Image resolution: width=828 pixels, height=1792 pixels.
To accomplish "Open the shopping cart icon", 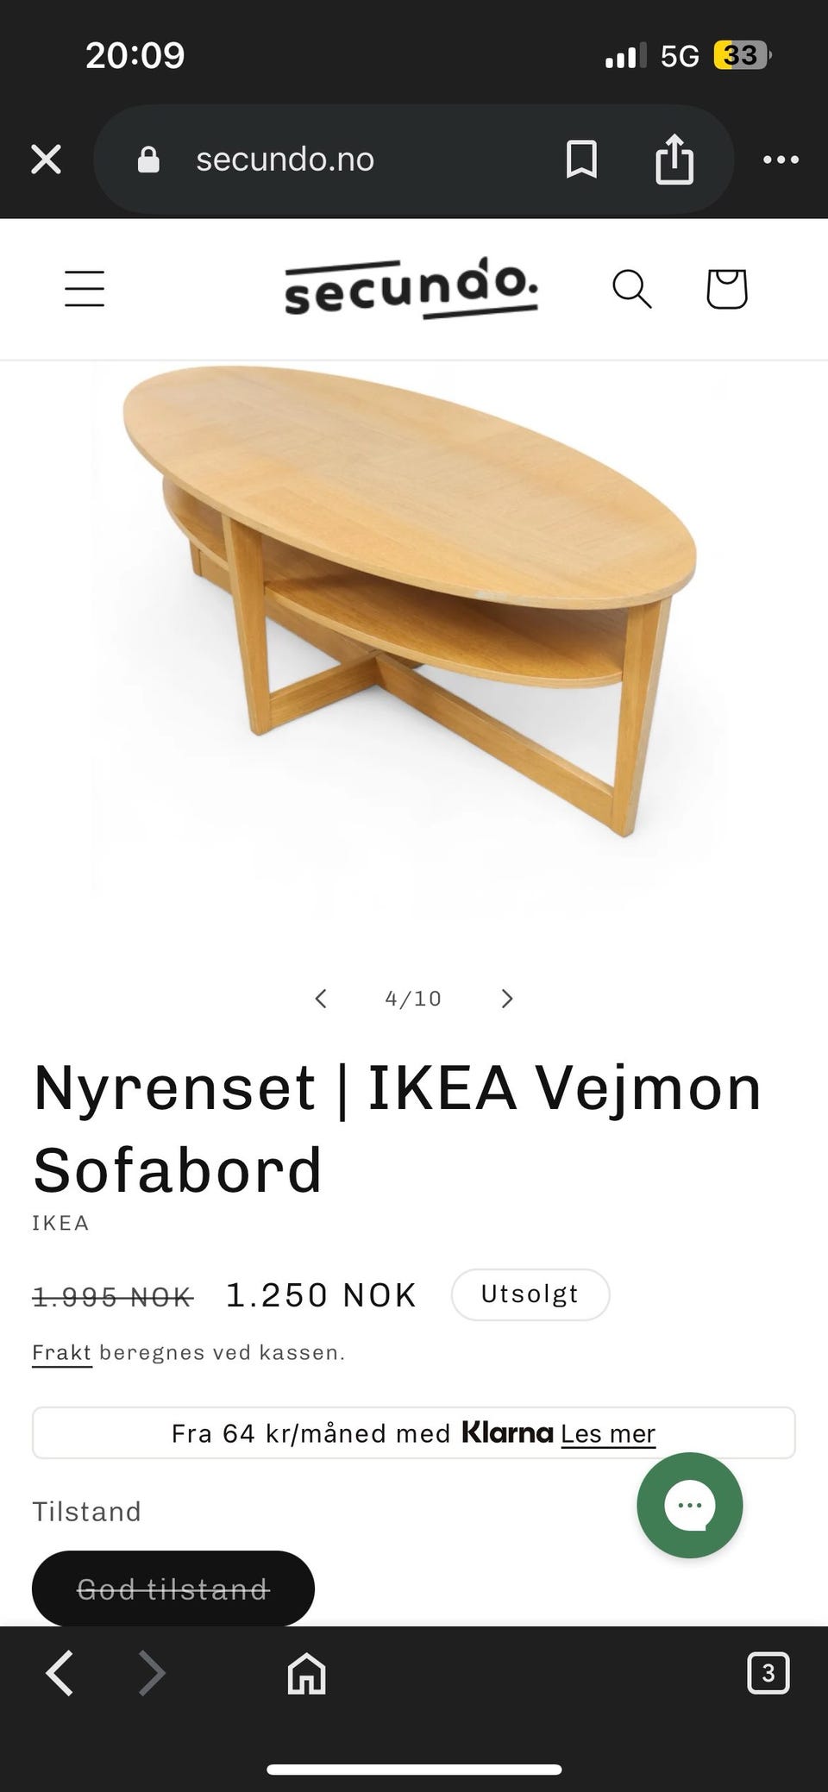I will [x=726, y=288].
